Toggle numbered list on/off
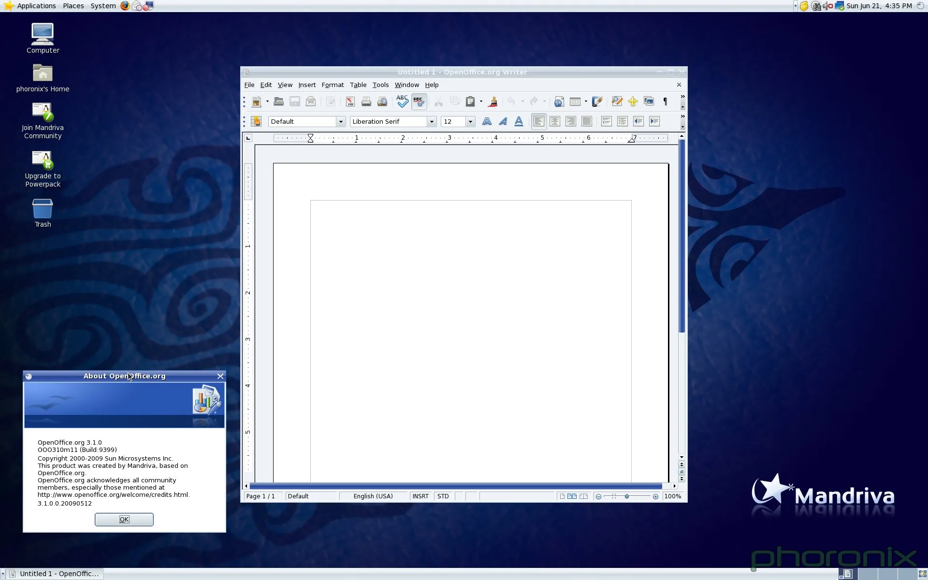The image size is (928, 580). click(606, 121)
